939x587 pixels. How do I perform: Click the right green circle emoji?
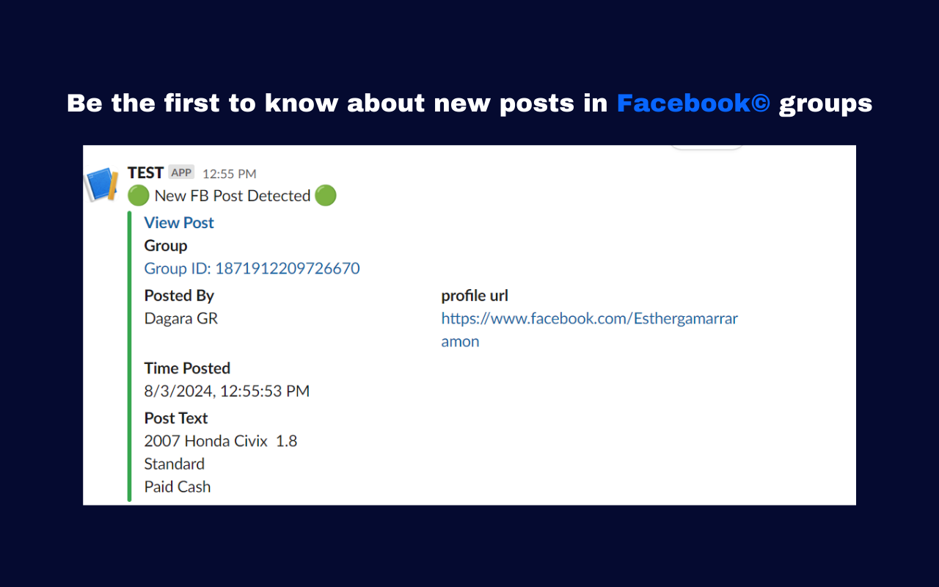[x=326, y=196]
